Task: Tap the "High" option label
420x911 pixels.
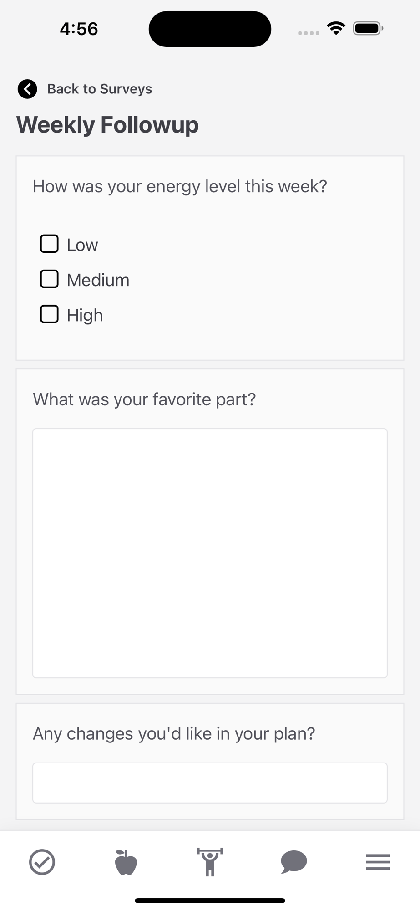Action: coord(85,315)
